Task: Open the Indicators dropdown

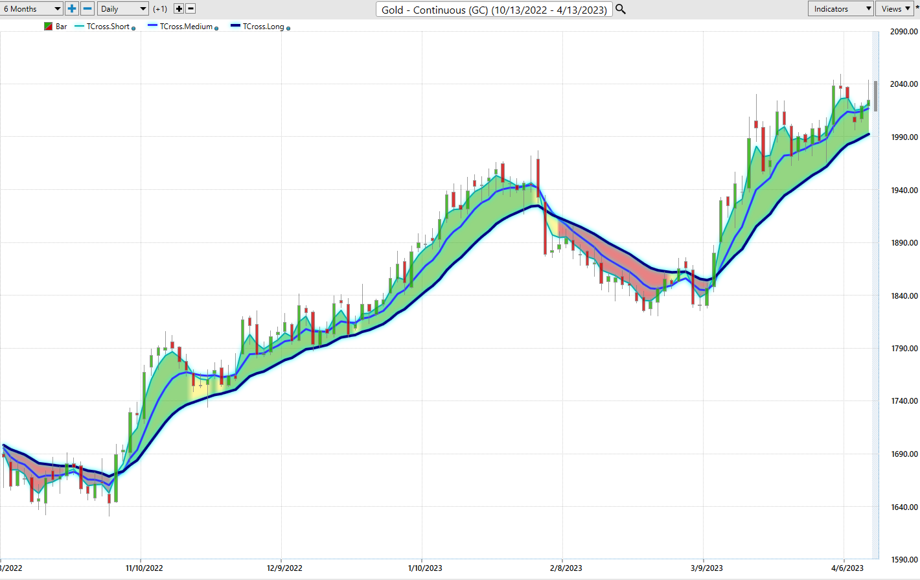Action: [x=841, y=8]
